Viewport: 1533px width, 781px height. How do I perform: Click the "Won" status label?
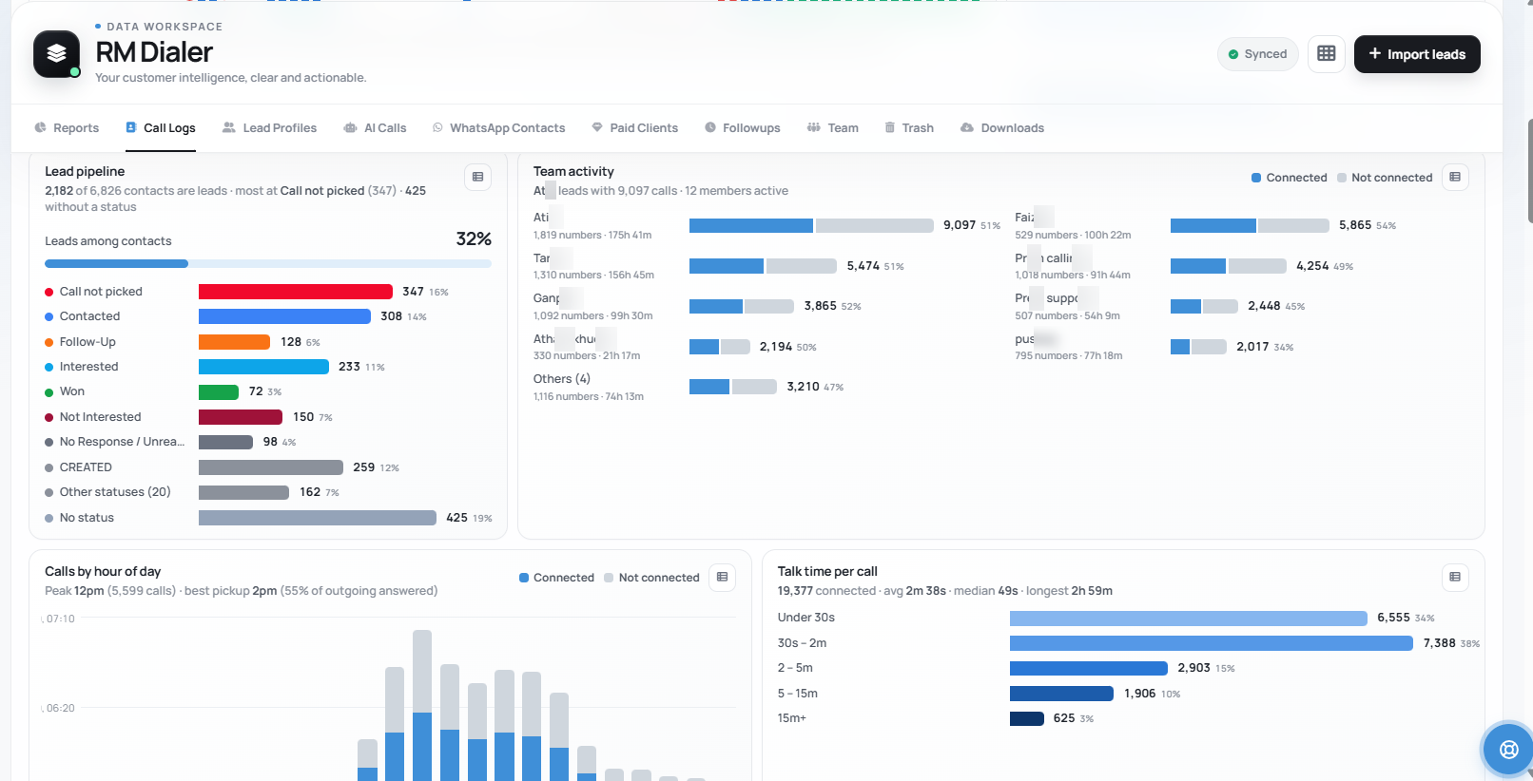[72, 391]
